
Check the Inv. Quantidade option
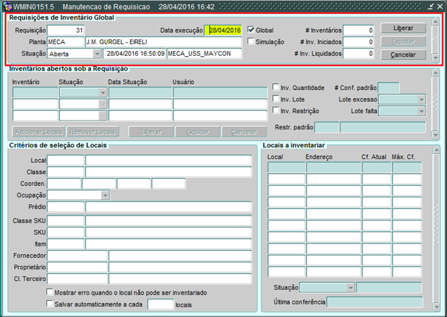tap(276, 87)
